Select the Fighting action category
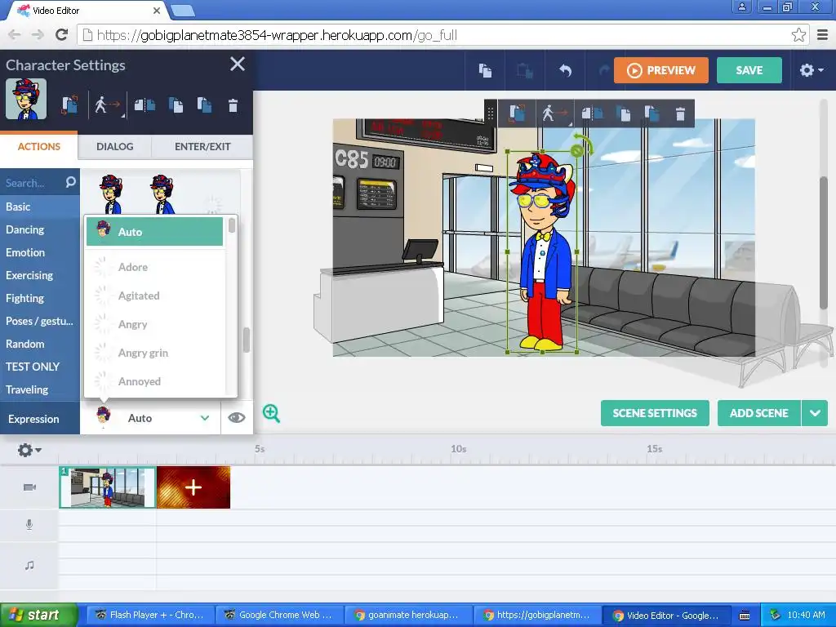Viewport: 836px width, 627px height. point(40,298)
